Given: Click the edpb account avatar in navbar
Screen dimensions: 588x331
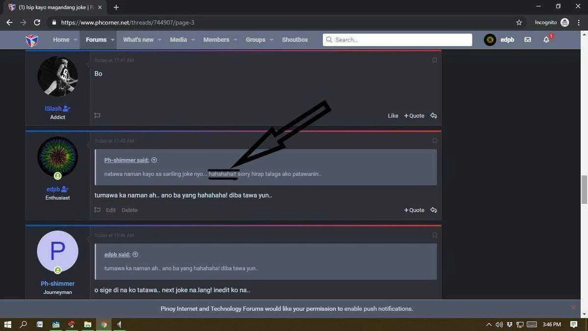Looking at the screenshot, I should point(490,40).
